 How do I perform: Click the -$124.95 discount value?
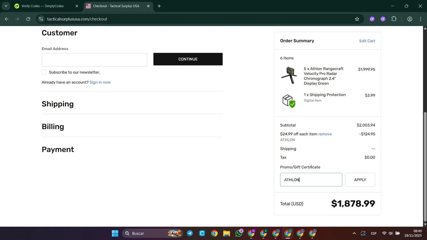(367, 134)
